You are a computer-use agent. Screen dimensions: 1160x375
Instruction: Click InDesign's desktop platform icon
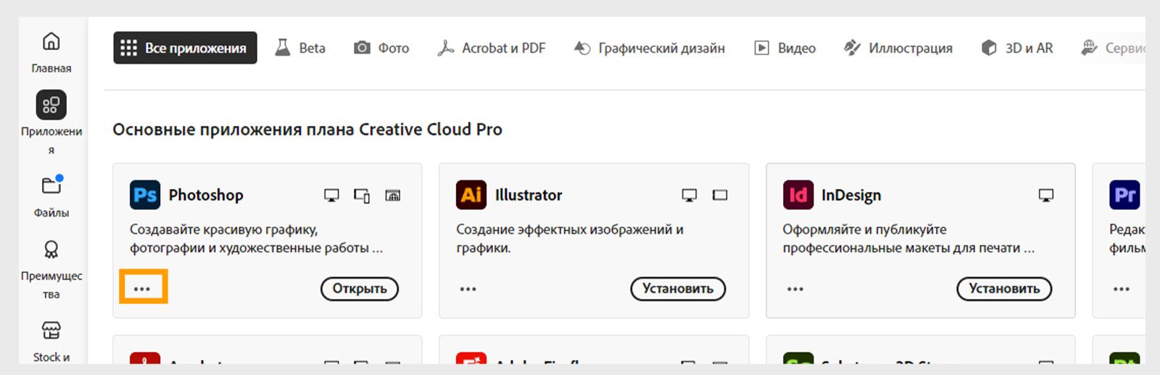point(1046,195)
